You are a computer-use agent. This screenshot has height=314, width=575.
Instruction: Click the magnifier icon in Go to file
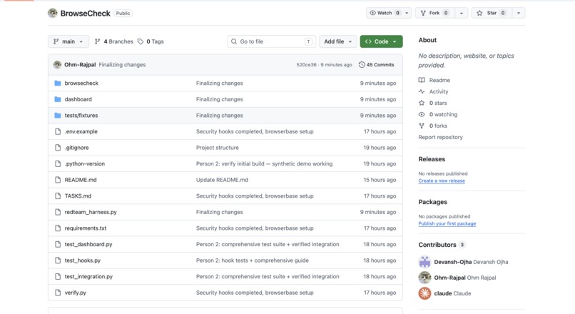234,41
